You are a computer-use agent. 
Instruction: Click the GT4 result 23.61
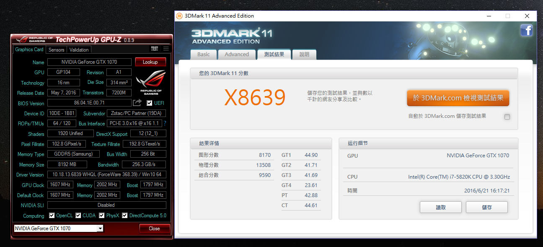pyautogui.click(x=311, y=185)
